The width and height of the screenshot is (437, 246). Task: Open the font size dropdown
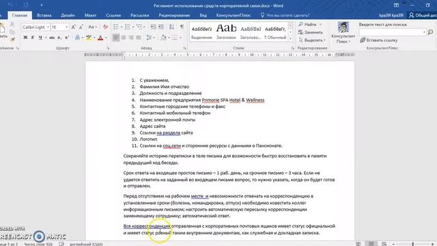(67, 27)
